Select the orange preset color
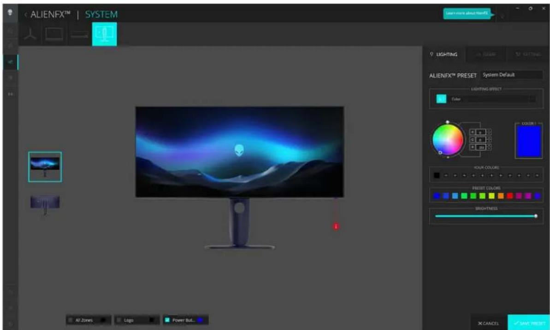The height and width of the screenshot is (330, 550). 501,196
